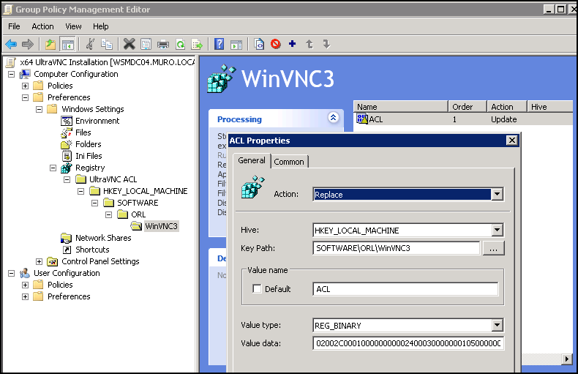
Task: Switch to the Common tab
Action: click(289, 162)
